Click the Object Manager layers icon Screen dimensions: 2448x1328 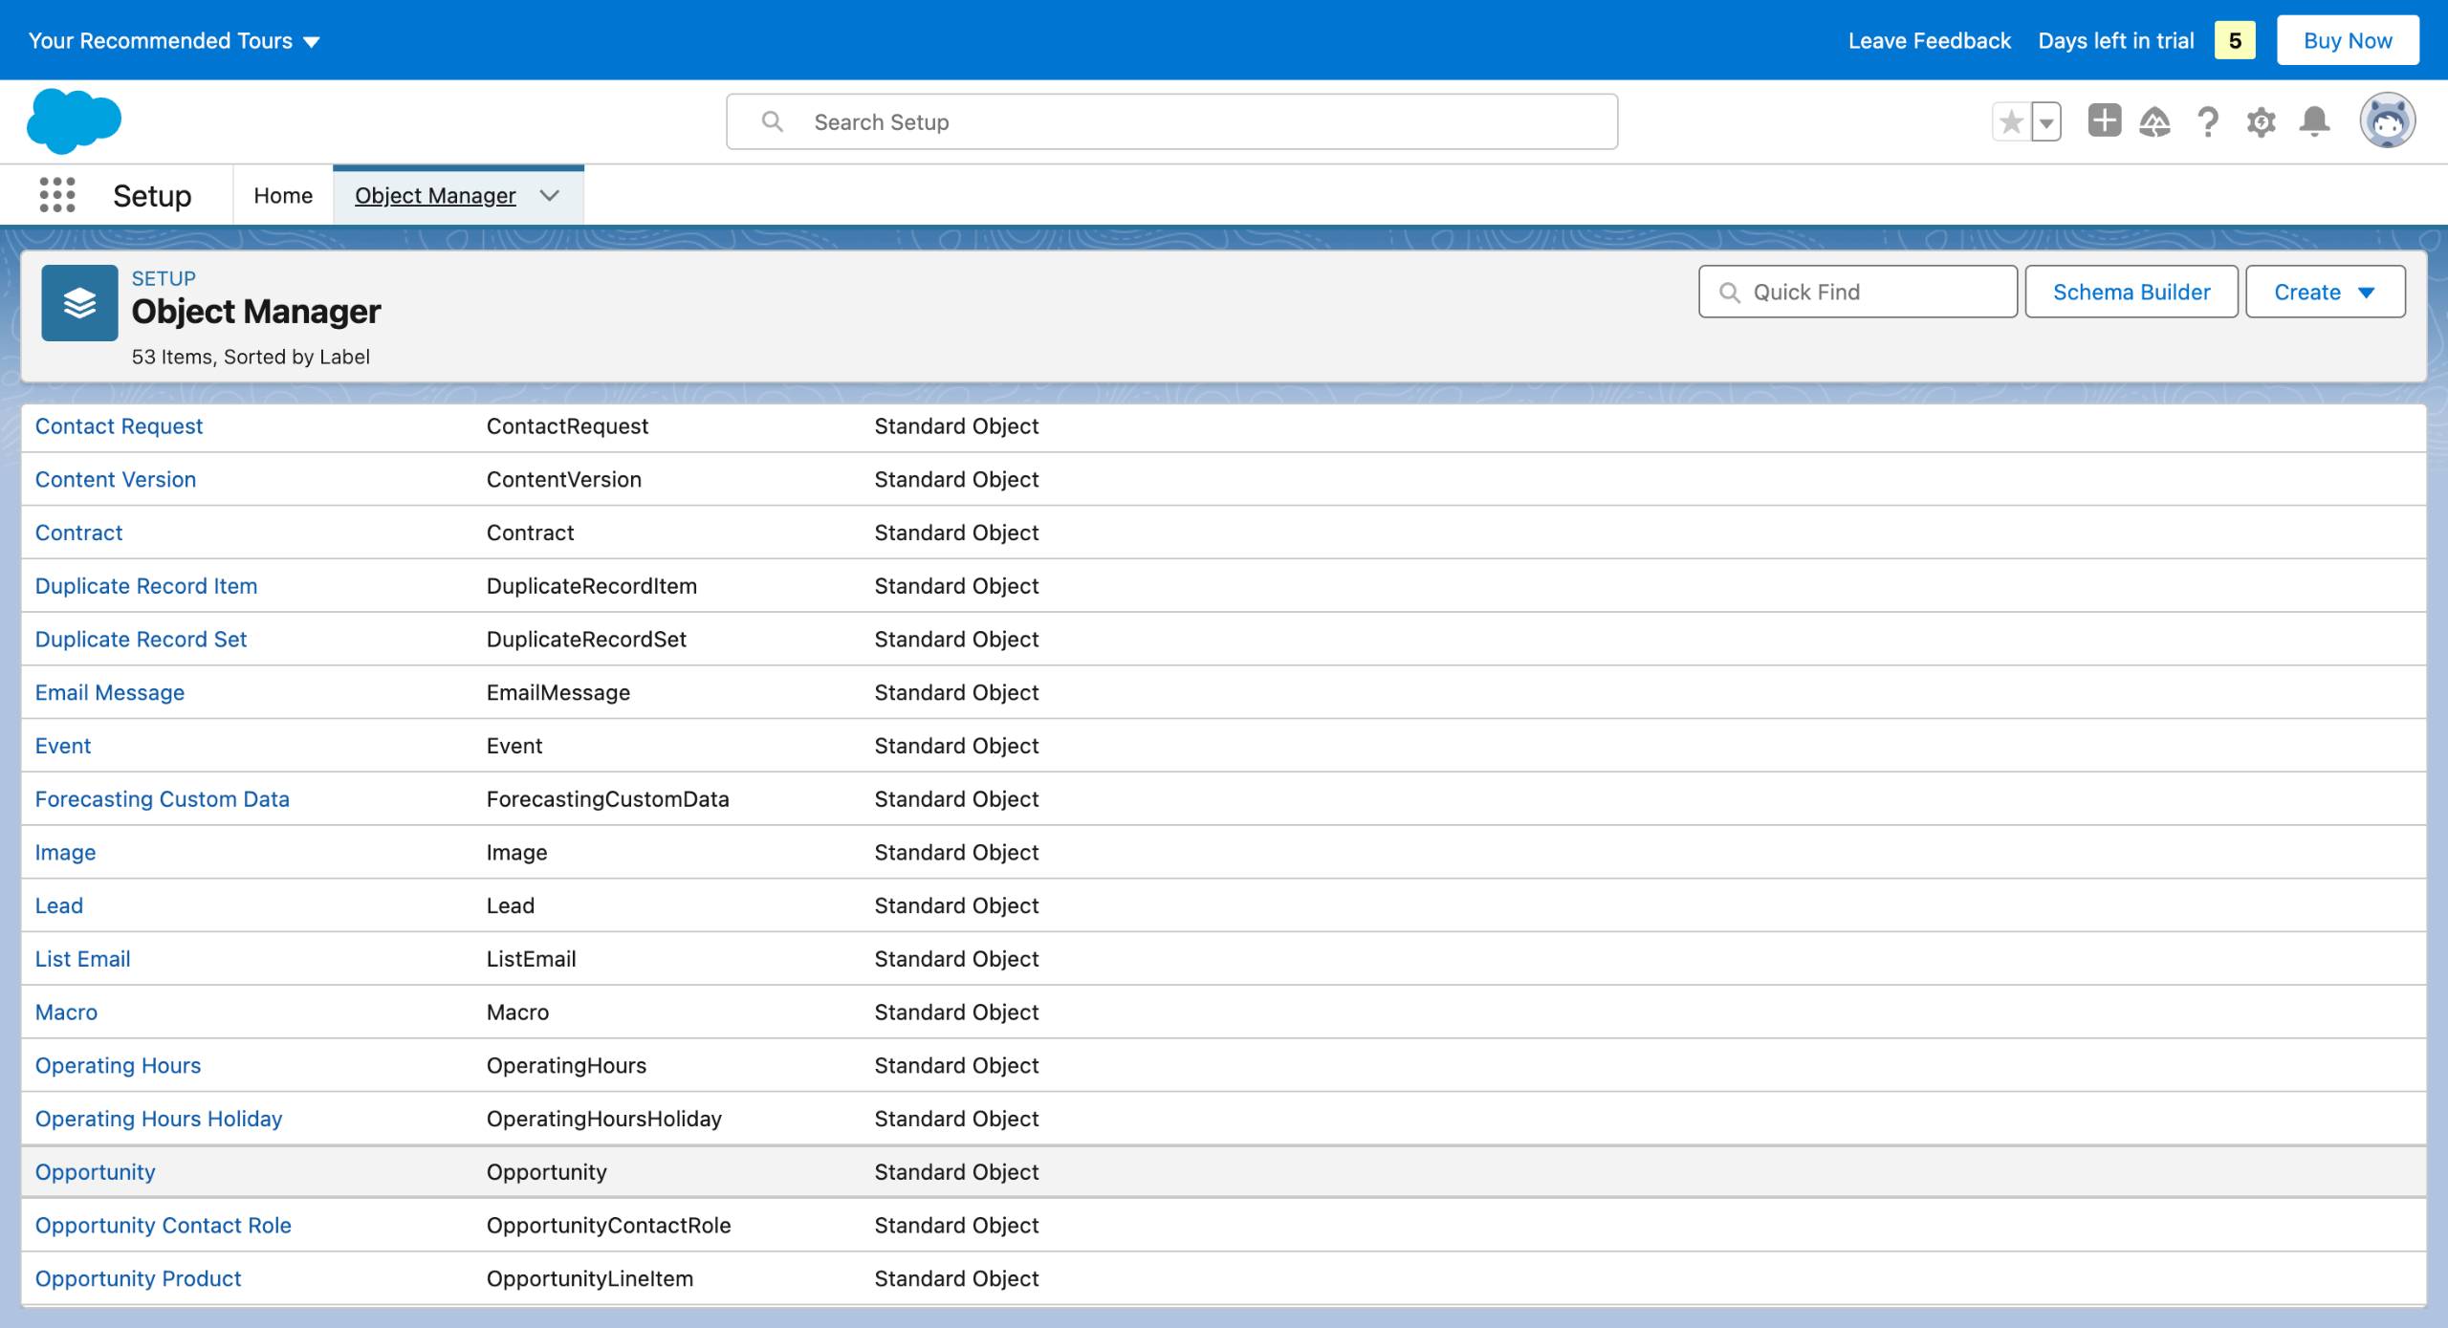[x=79, y=303]
